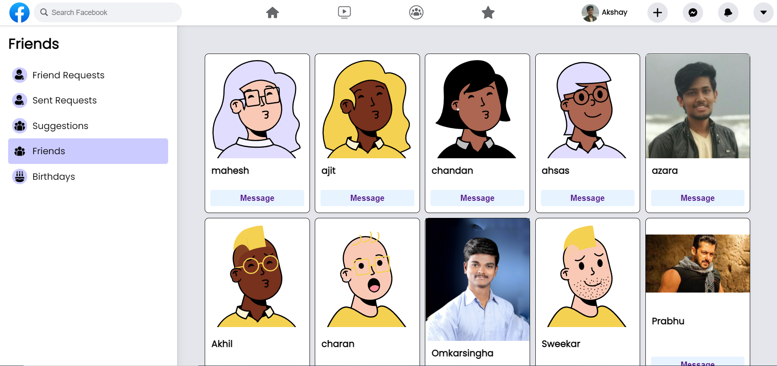Expand the account dropdown arrow

click(x=764, y=13)
